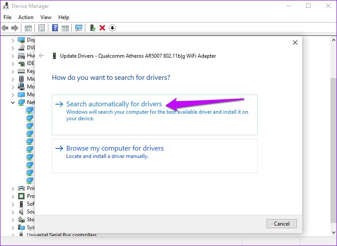Expand the Sound controllers tree node
This screenshot has width=337, height=246.
[x=13, y=212]
